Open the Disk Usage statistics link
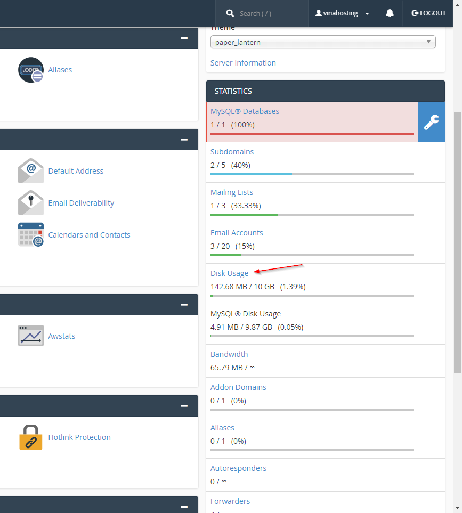This screenshot has width=462, height=513. click(x=229, y=273)
